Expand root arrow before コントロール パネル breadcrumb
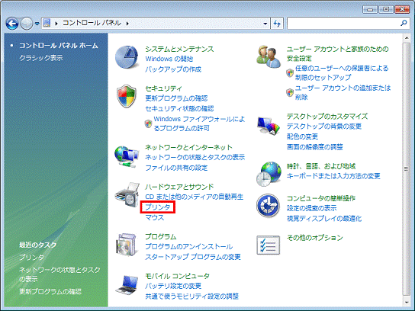The image size is (415, 311). pyautogui.click(x=56, y=24)
